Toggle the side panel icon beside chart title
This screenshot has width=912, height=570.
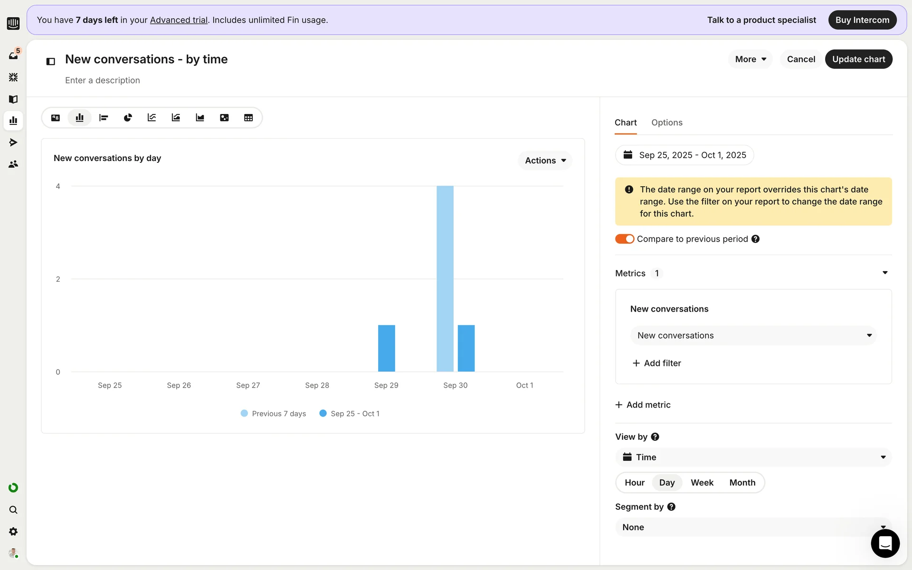[x=51, y=61]
